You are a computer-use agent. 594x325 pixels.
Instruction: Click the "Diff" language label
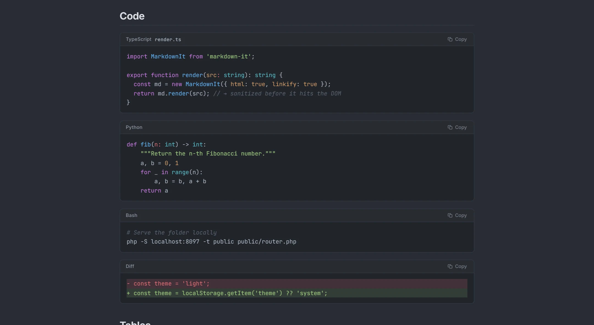tap(130, 266)
